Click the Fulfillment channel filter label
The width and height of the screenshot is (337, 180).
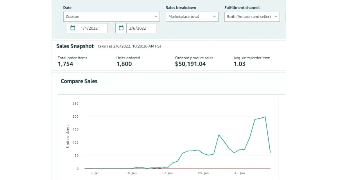[x=242, y=8]
